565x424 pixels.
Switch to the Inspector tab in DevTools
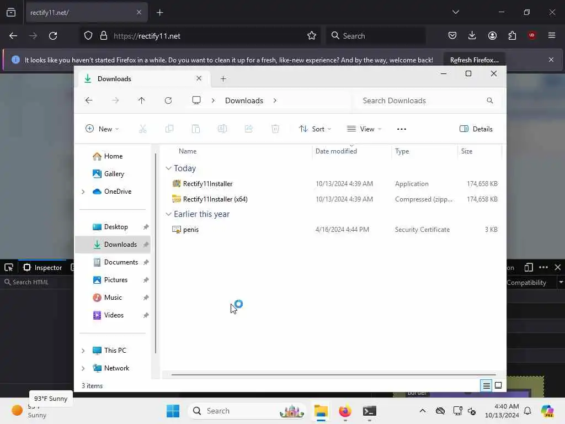[42, 268]
